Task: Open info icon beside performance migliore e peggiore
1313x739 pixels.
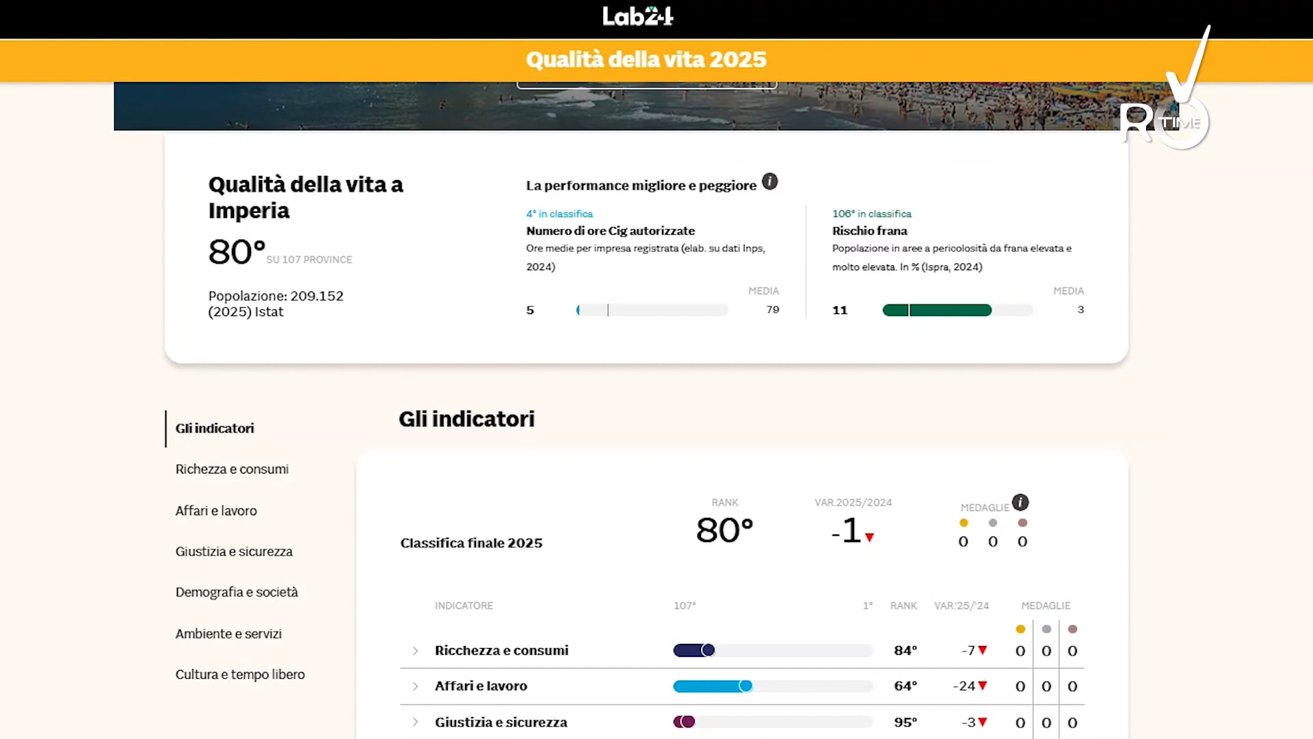Action: click(x=769, y=182)
